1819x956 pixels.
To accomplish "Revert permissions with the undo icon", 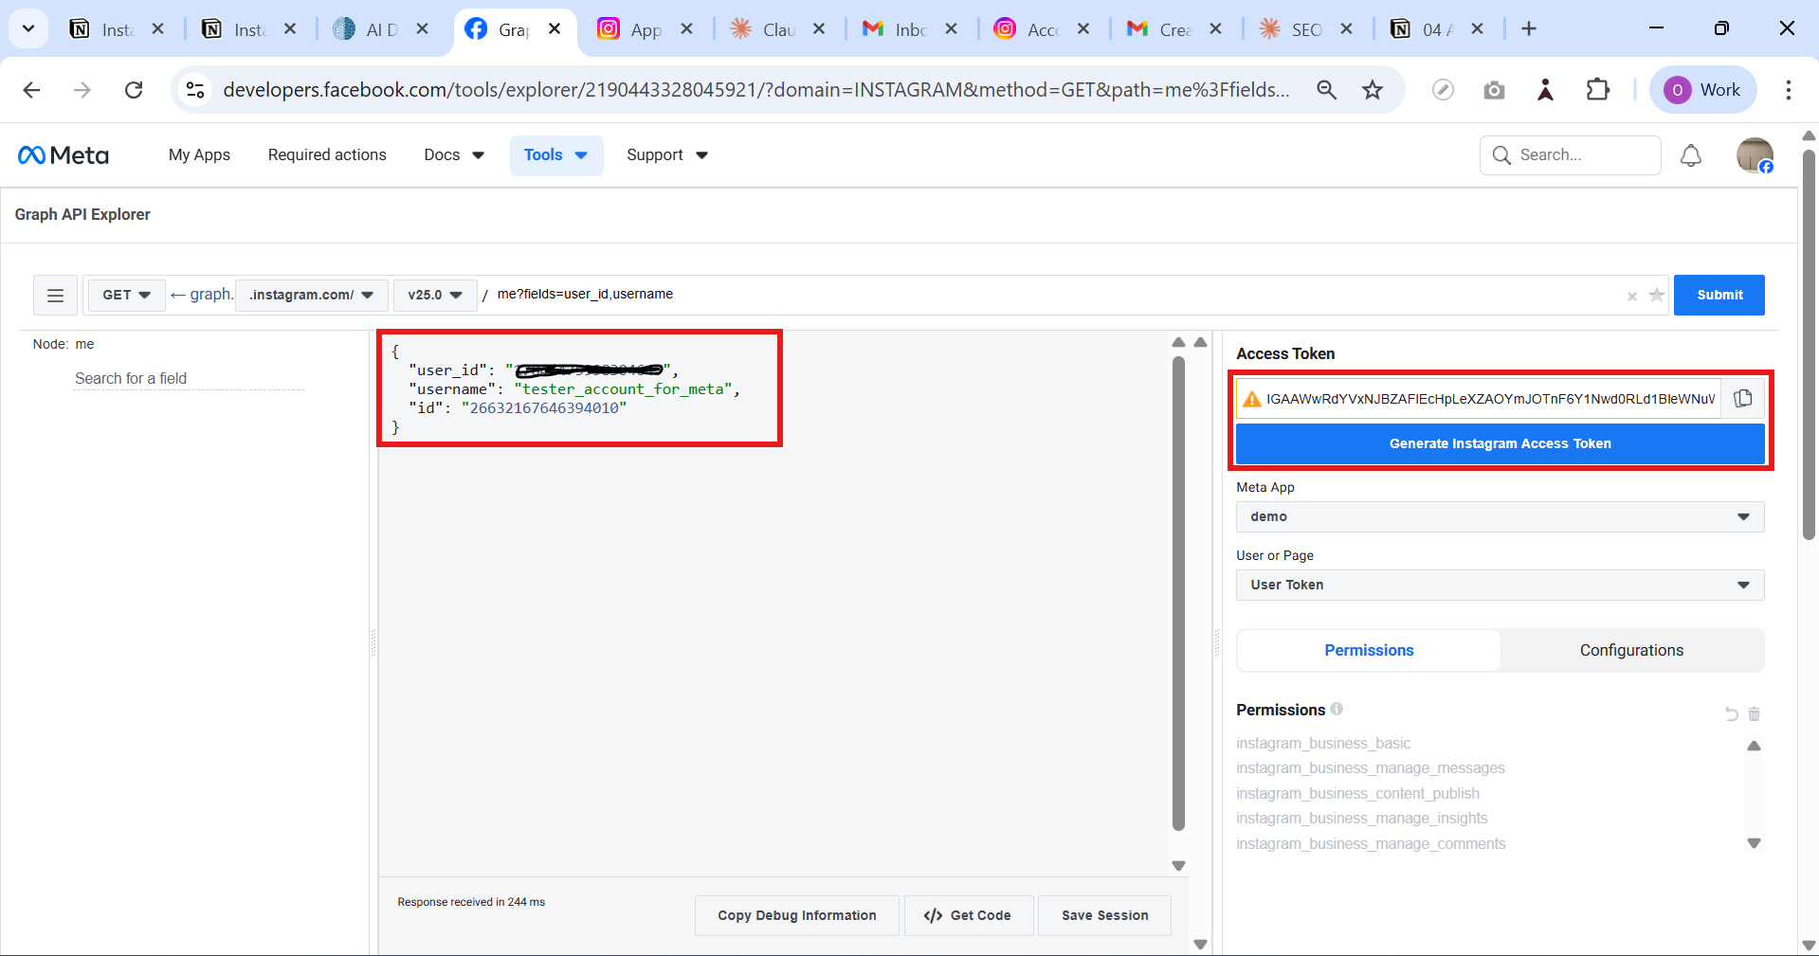I will tap(1732, 714).
